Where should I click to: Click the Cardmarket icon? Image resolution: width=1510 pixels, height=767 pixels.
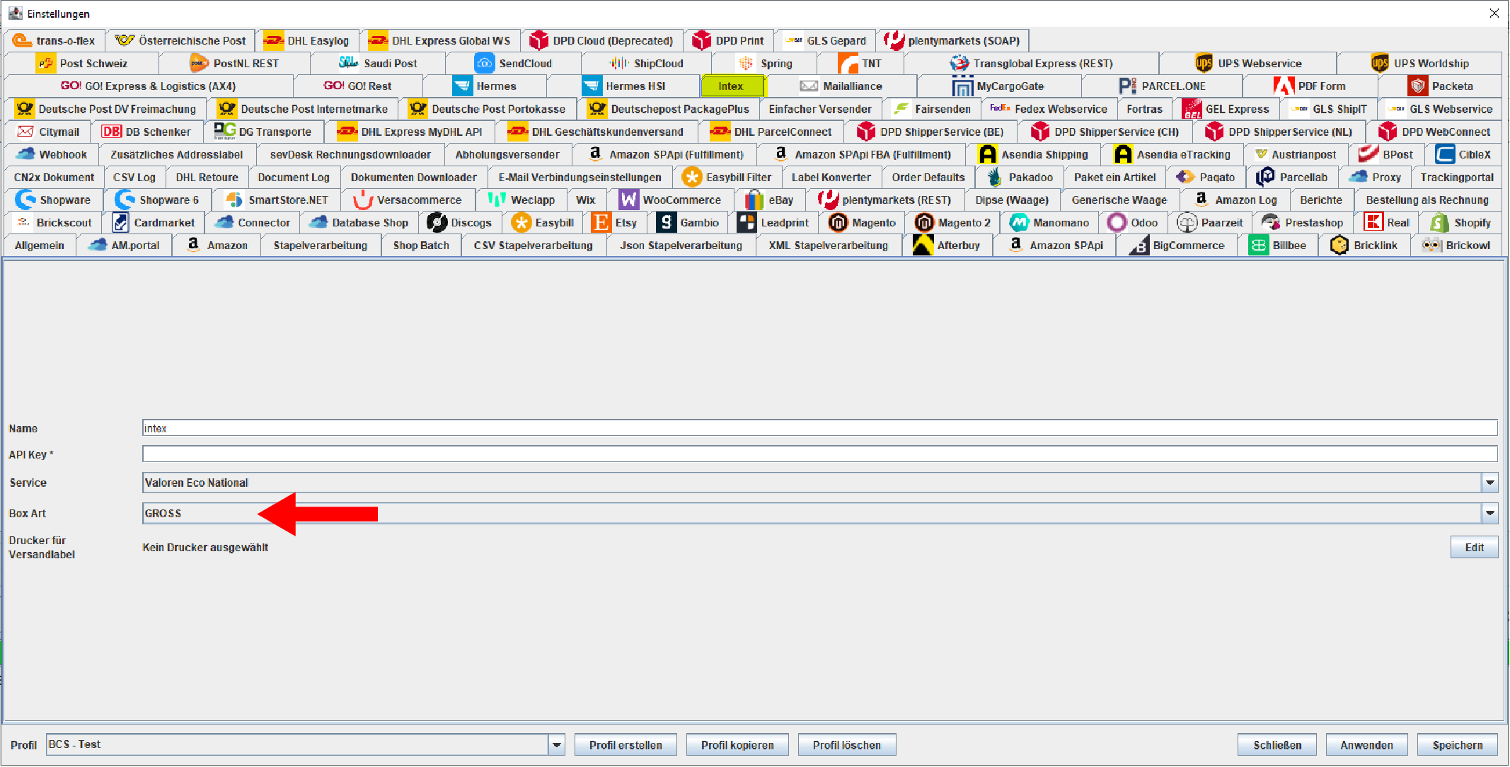(120, 223)
